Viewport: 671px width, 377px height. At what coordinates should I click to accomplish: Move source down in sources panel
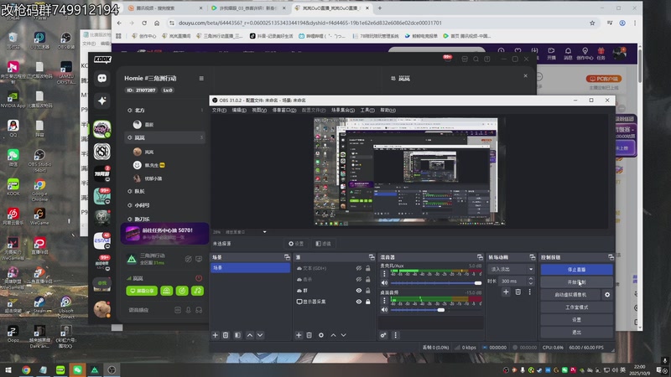coord(343,335)
